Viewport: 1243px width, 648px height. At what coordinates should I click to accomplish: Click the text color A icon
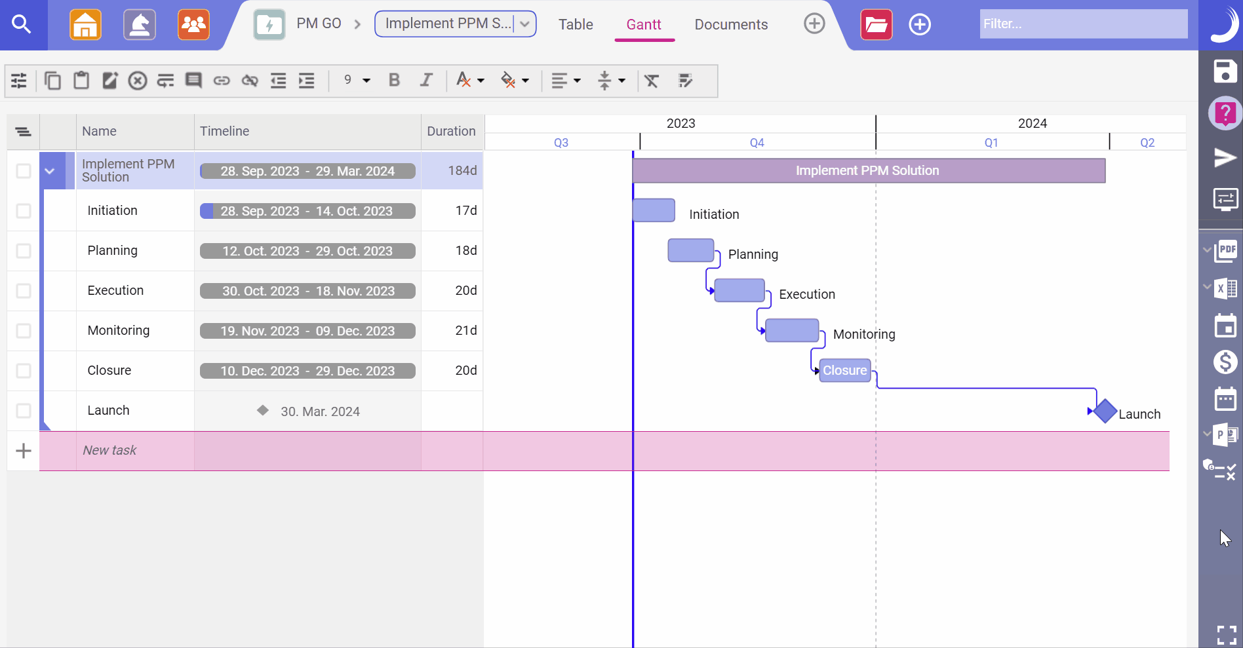point(464,80)
